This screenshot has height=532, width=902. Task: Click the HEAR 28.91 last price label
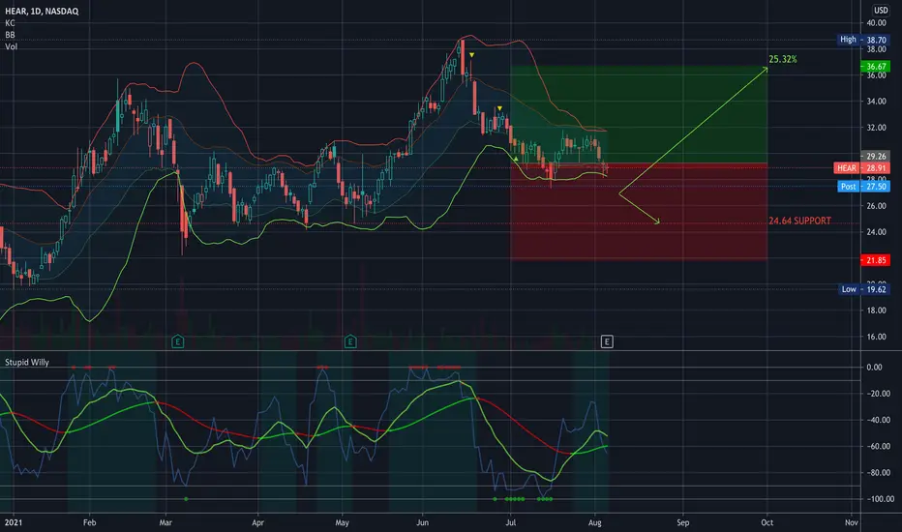pyautogui.click(x=861, y=168)
